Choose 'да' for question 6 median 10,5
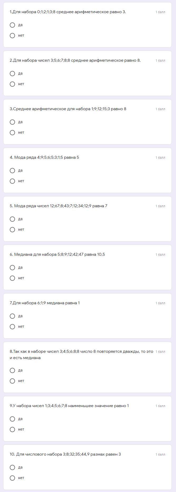Screen dimensions: 176x492 coord(12,268)
